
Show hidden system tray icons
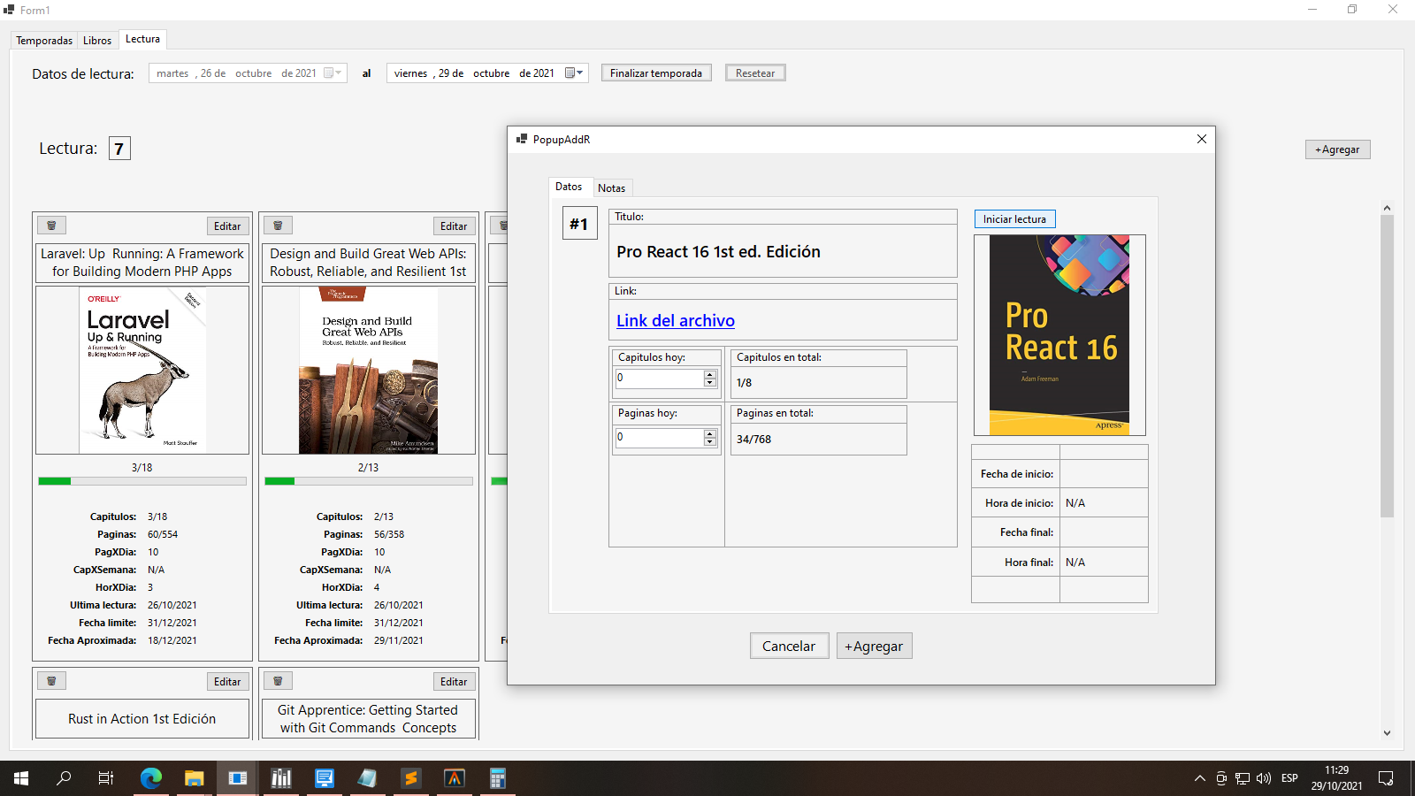pos(1199,778)
